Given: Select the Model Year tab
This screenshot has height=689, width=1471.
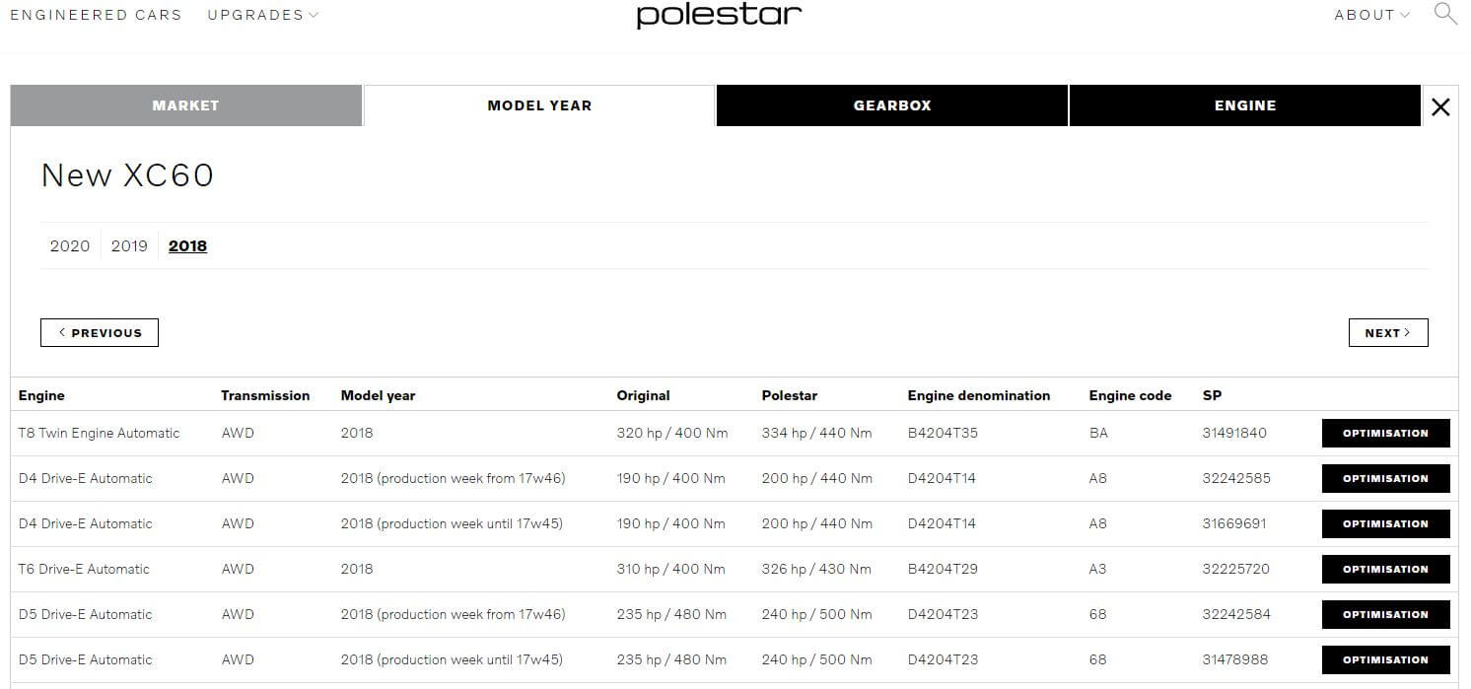Looking at the screenshot, I should (539, 105).
